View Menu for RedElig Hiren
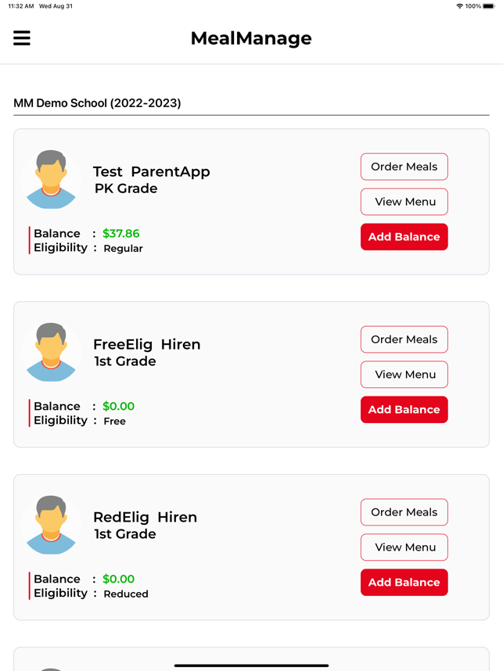This screenshot has height=671, width=503. point(404,547)
